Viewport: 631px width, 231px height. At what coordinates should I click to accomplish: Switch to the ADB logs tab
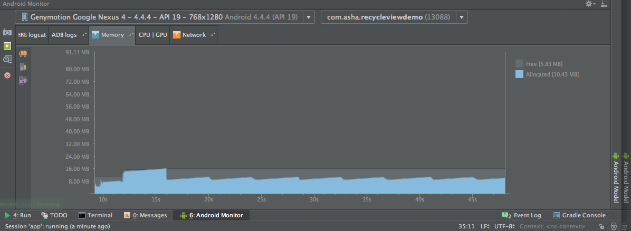click(69, 35)
